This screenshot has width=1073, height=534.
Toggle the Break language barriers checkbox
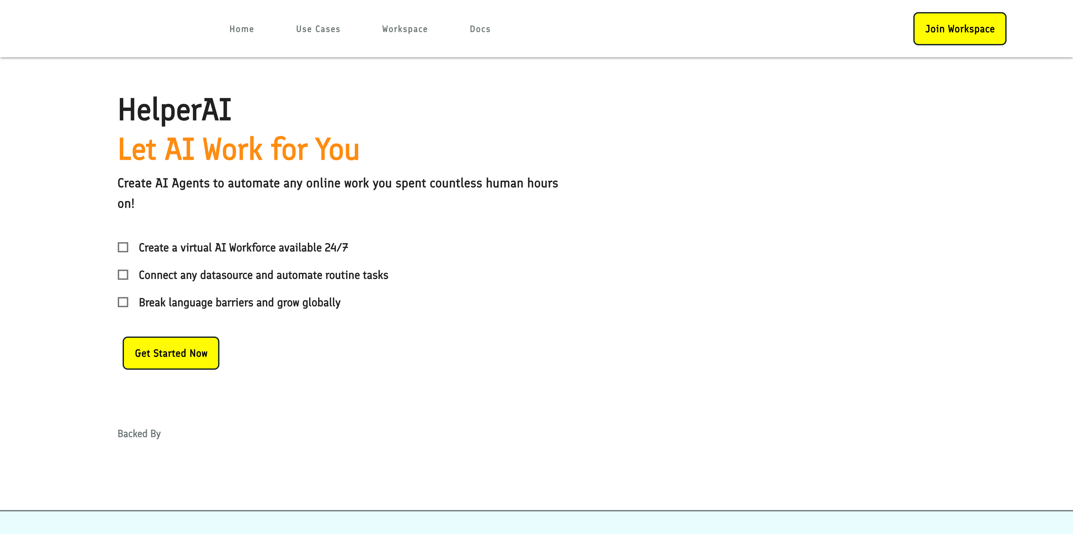point(123,302)
